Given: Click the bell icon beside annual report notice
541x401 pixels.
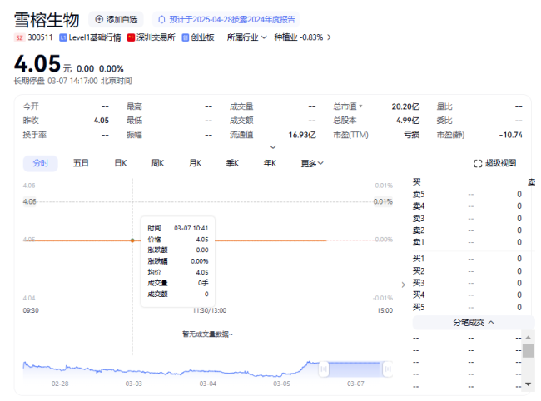Looking at the screenshot, I should coord(161,20).
